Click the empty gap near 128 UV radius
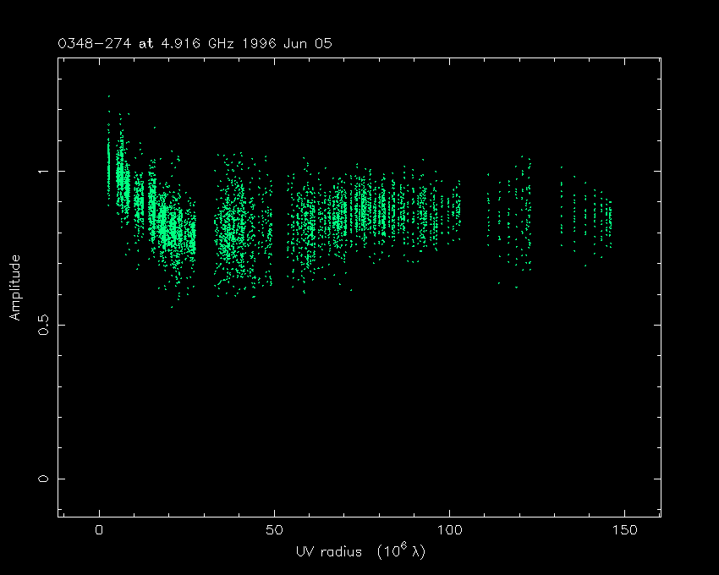Screen dimensions: 719x575 click(x=546, y=220)
